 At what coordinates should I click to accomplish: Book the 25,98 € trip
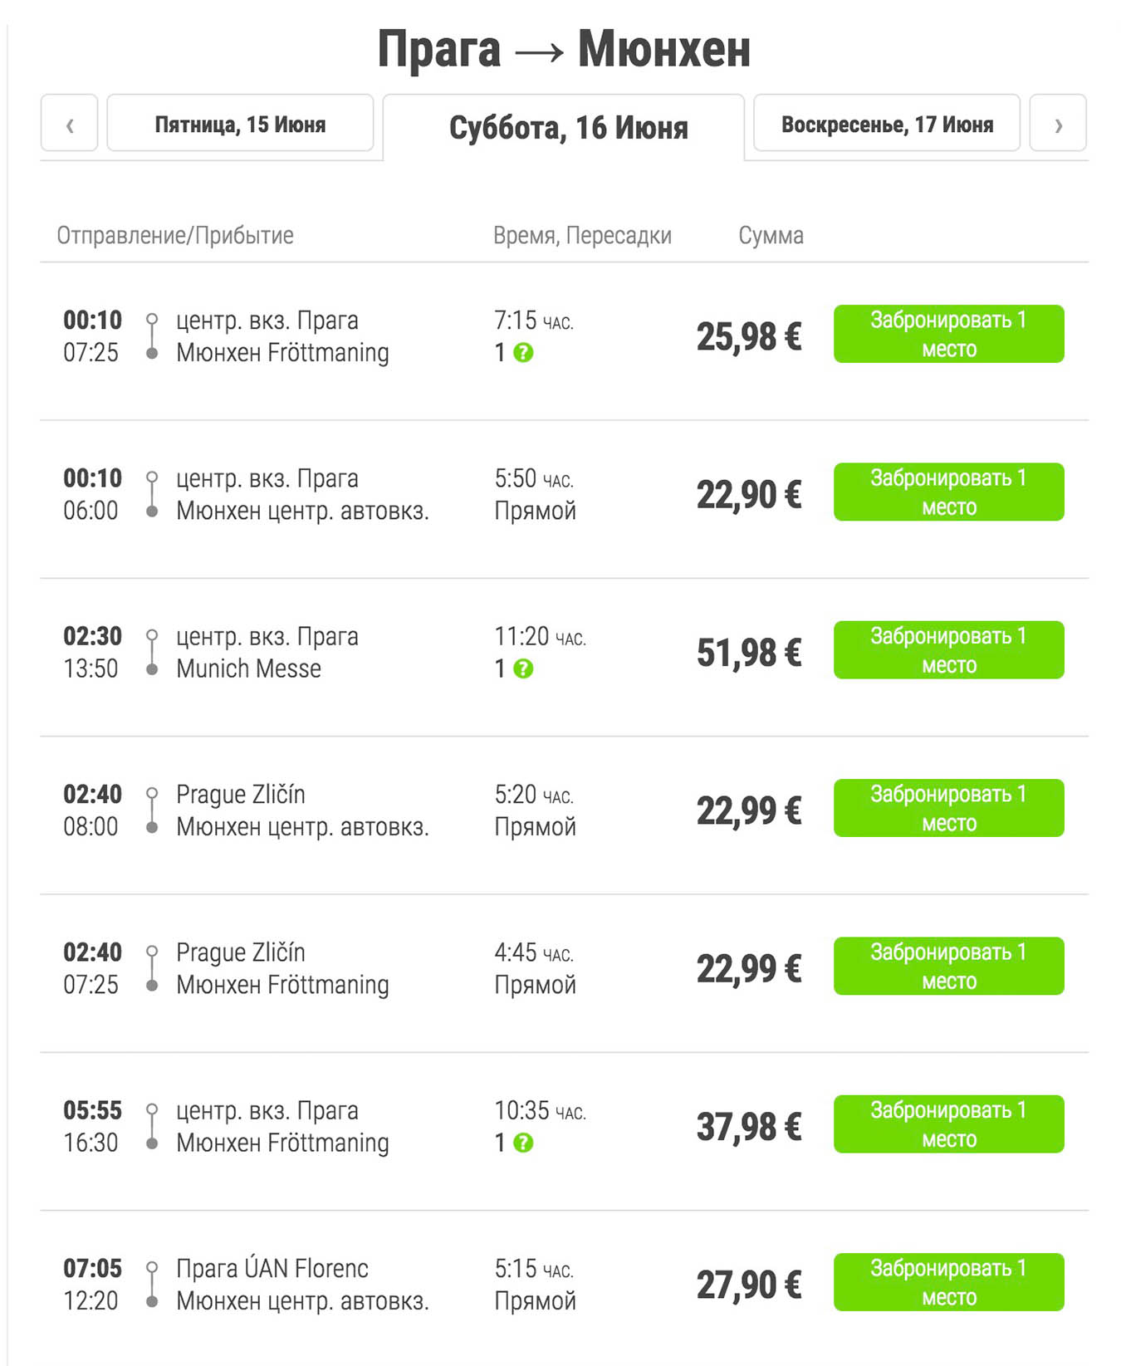point(948,334)
